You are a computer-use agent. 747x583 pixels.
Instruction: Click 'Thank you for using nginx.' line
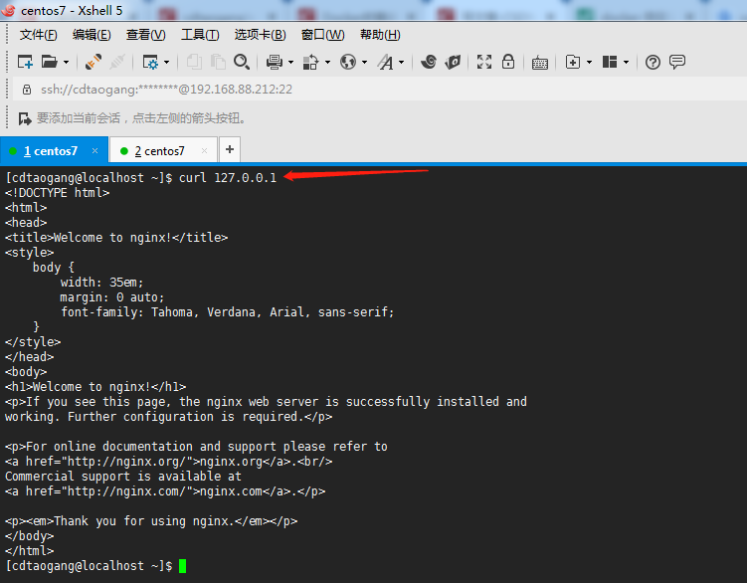pyautogui.click(x=151, y=521)
